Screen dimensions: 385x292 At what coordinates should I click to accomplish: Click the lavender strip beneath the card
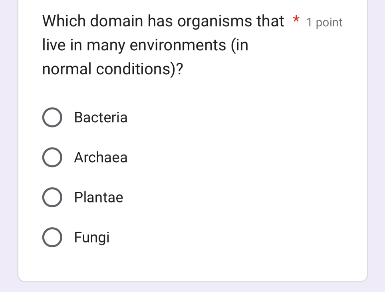(192, 287)
